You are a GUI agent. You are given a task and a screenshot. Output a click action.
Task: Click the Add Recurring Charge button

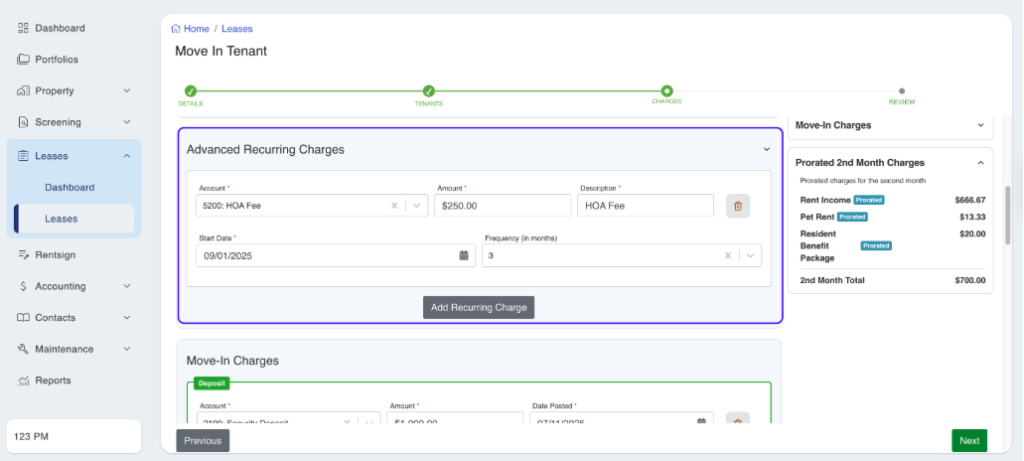click(479, 308)
